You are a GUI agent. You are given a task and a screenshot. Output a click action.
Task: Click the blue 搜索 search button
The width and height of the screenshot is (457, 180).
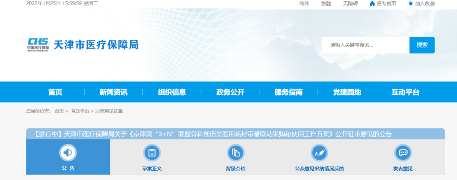[422, 45]
